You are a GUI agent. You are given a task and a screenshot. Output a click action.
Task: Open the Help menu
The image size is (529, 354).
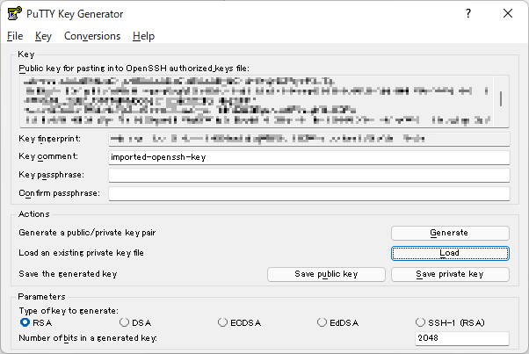click(143, 36)
